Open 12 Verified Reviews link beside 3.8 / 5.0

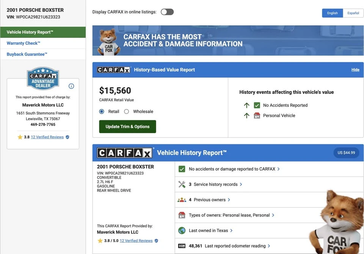[136, 240]
